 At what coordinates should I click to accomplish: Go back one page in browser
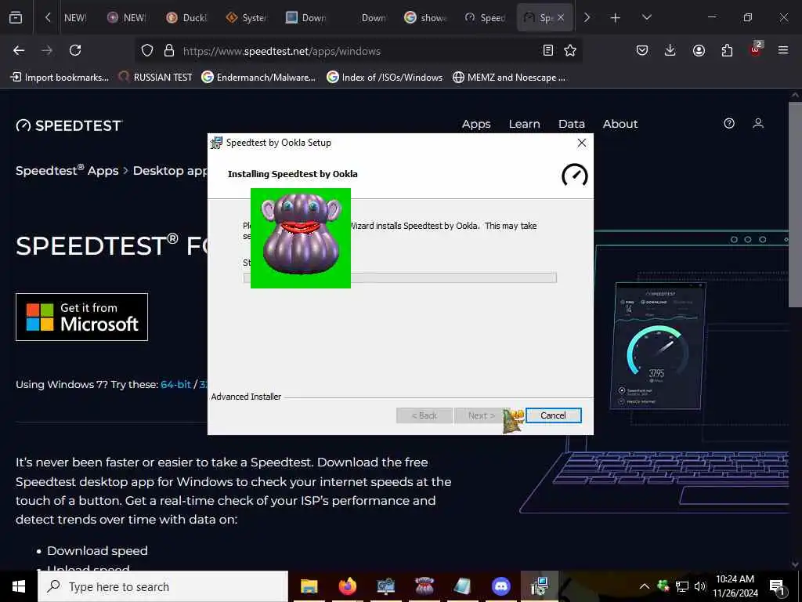(x=19, y=50)
